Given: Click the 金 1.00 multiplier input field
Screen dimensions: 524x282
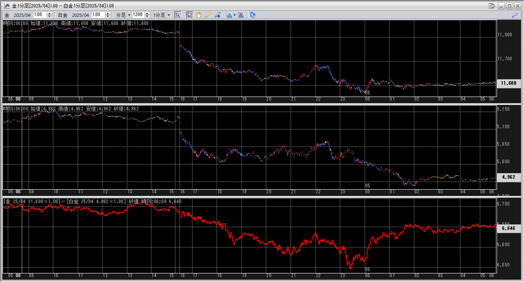Looking at the screenshot, I should coord(40,15).
